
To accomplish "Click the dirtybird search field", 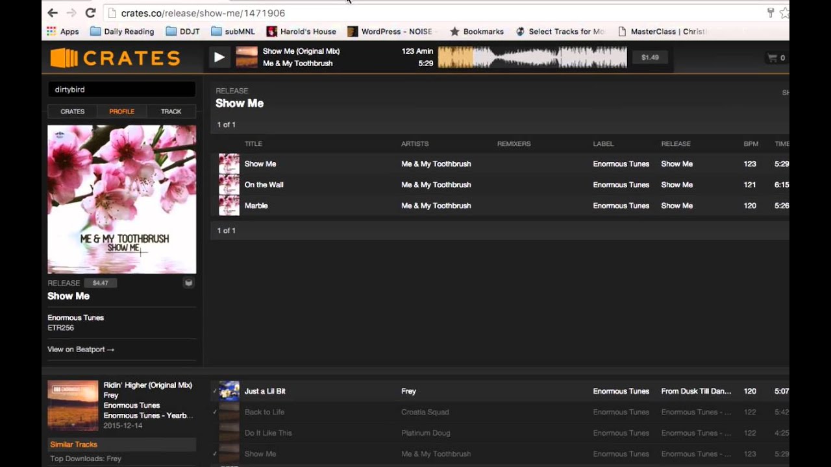I will (x=121, y=90).
